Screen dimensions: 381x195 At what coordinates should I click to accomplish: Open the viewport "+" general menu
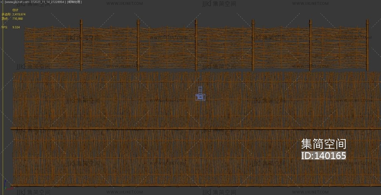[2, 2]
